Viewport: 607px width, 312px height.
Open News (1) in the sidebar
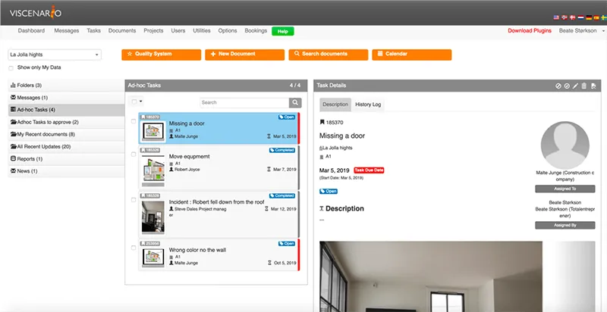66,171
